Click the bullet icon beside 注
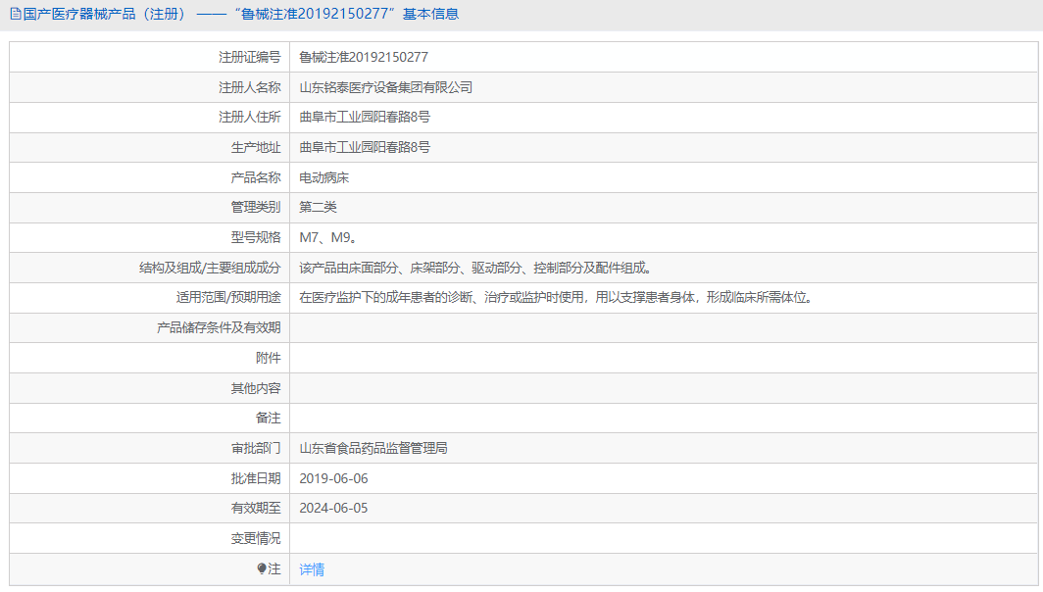 pyautogui.click(x=262, y=568)
